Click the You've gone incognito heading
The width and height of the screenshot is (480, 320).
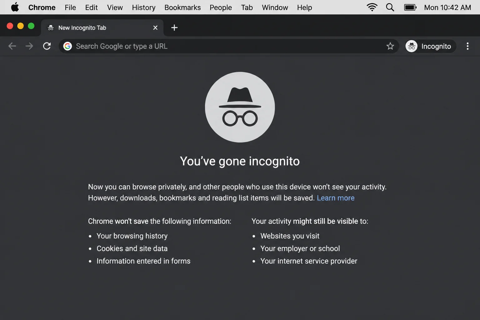point(240,161)
